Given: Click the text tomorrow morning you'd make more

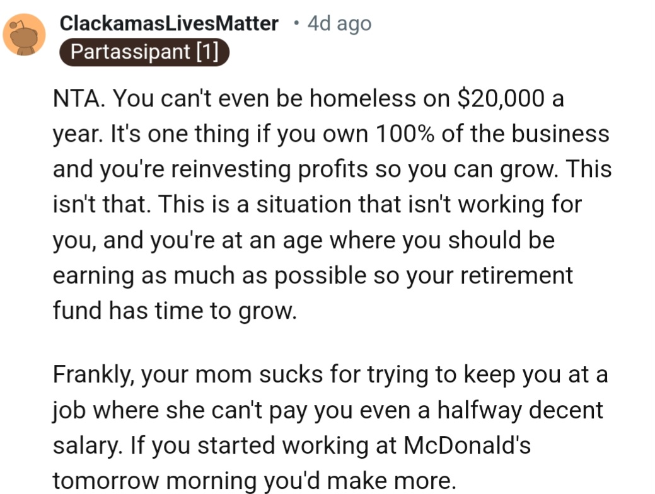Looking at the screenshot, I should coord(252,481).
